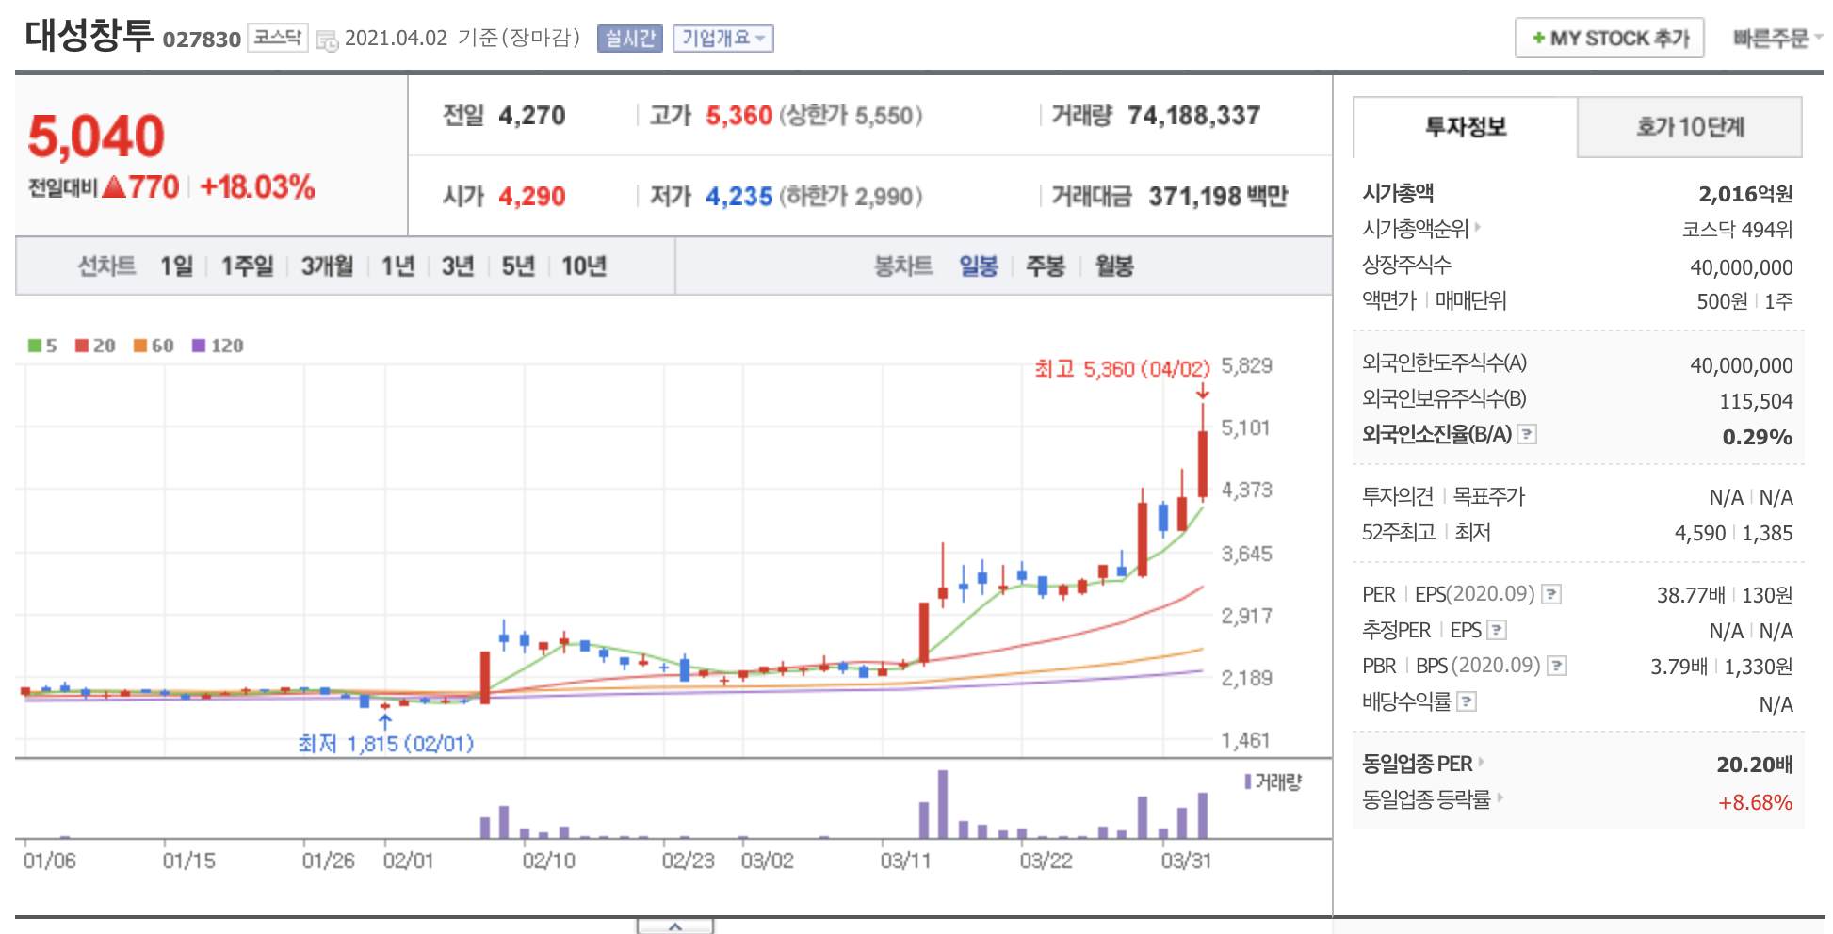1833x934 pixels.
Task: Select the 1주일 line chart period
Action: click(x=247, y=266)
